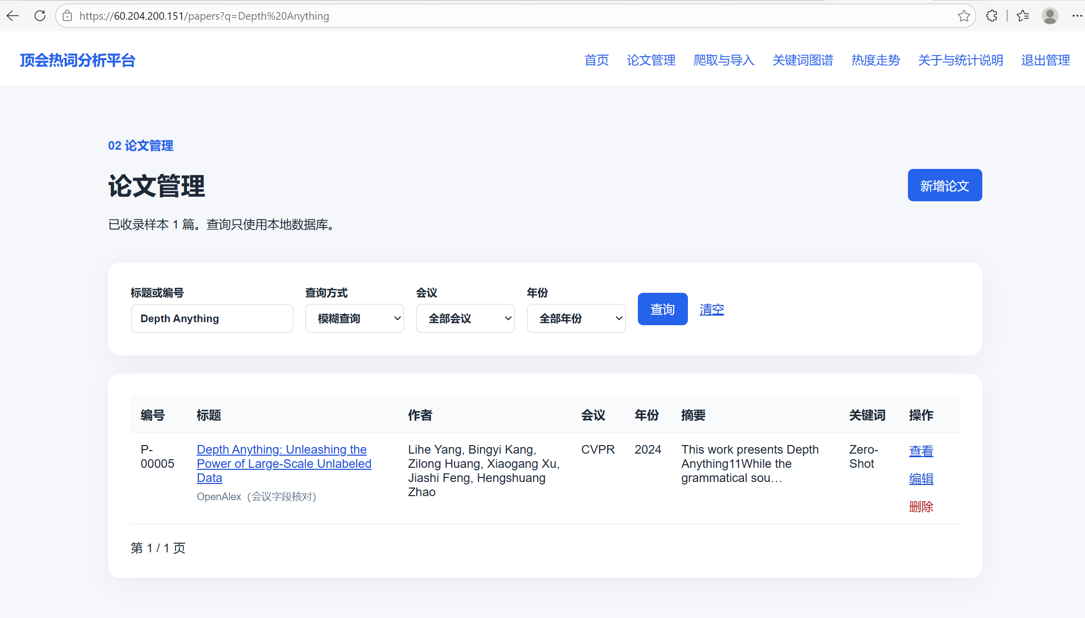Viewport: 1085px width, 618px height.
Task: Open the favorites list icon
Action: pos(1023,16)
